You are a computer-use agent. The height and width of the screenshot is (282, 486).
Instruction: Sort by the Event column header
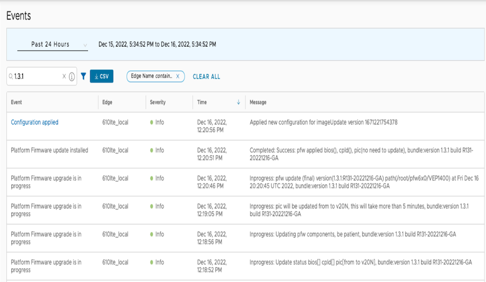[16, 102]
